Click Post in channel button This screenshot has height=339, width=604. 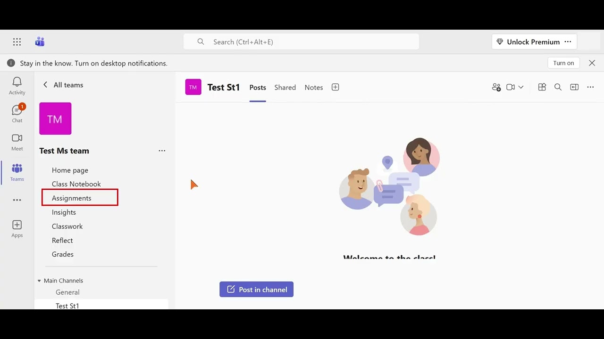256,290
